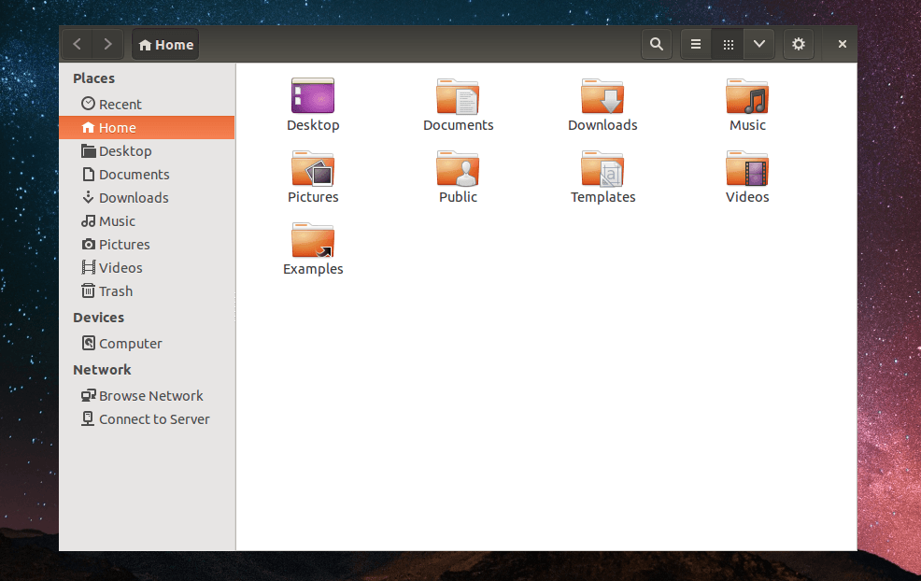Open the gear settings menu
This screenshot has width=921, height=581.
[798, 44]
